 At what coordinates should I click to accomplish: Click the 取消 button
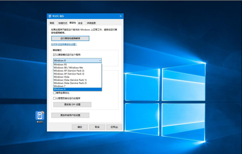click(97, 127)
